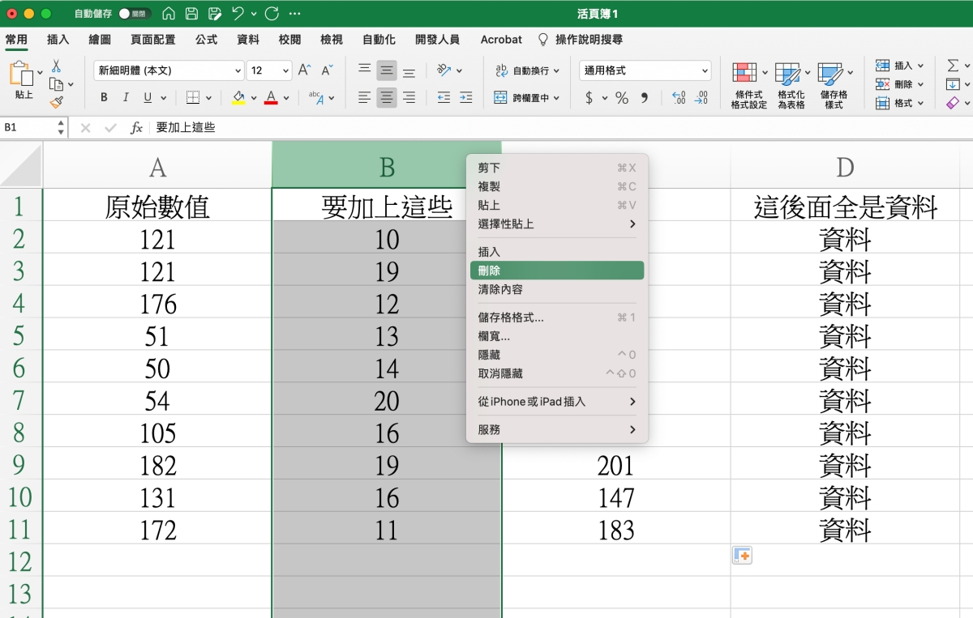Click the Undo arrow in title bar

click(238, 14)
